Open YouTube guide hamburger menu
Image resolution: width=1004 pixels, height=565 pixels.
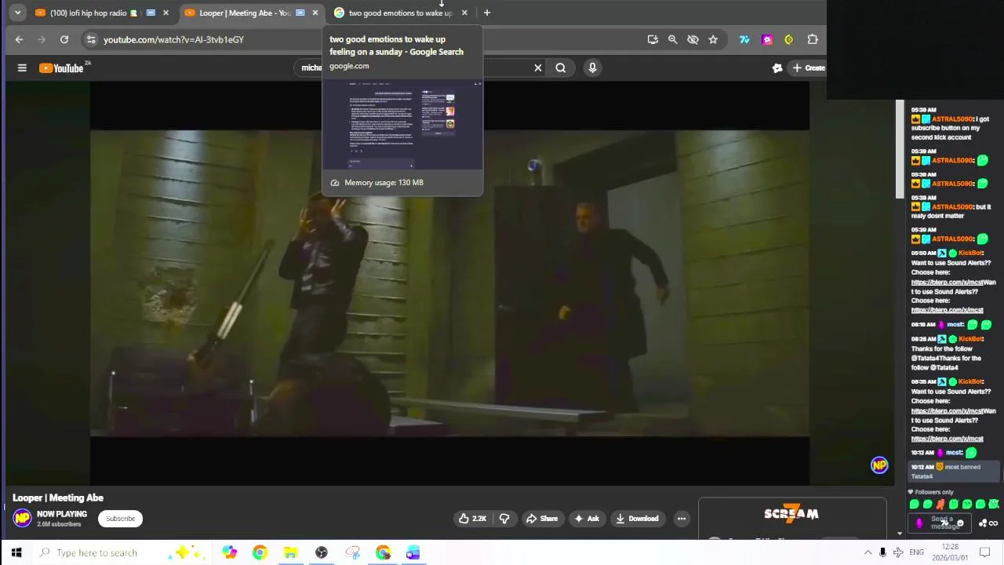pyautogui.click(x=22, y=68)
